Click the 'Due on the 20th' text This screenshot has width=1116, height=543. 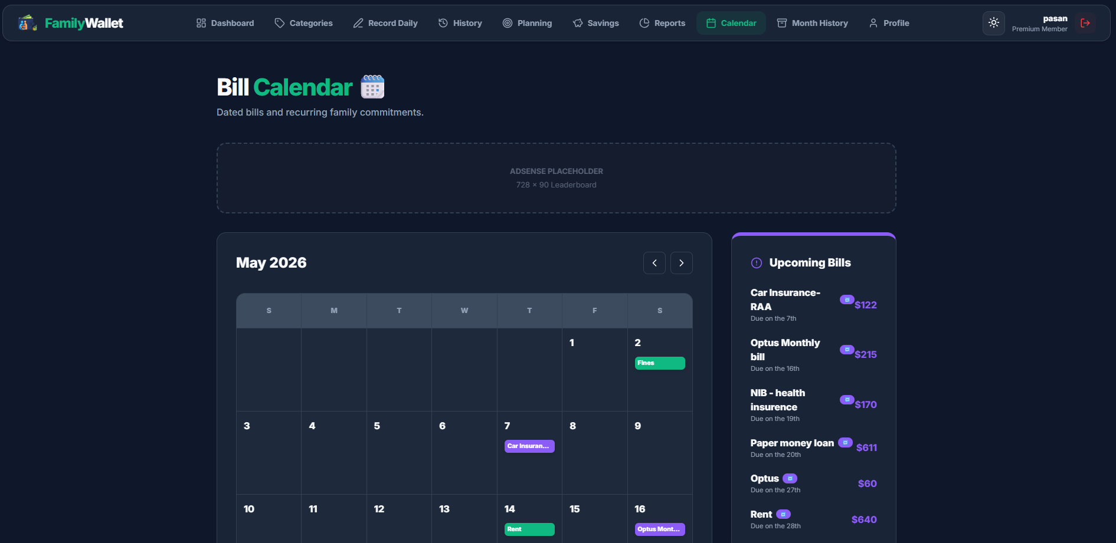pyautogui.click(x=775, y=455)
